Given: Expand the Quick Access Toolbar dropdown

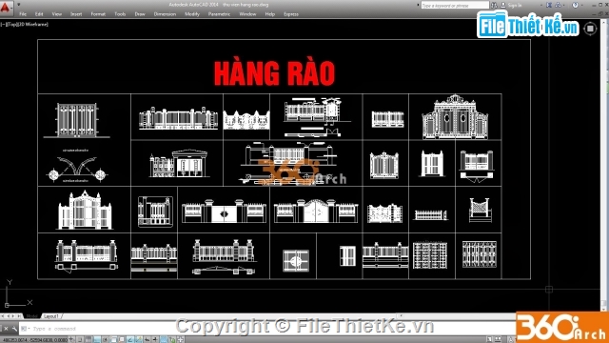Looking at the screenshot, I should (18, 5).
